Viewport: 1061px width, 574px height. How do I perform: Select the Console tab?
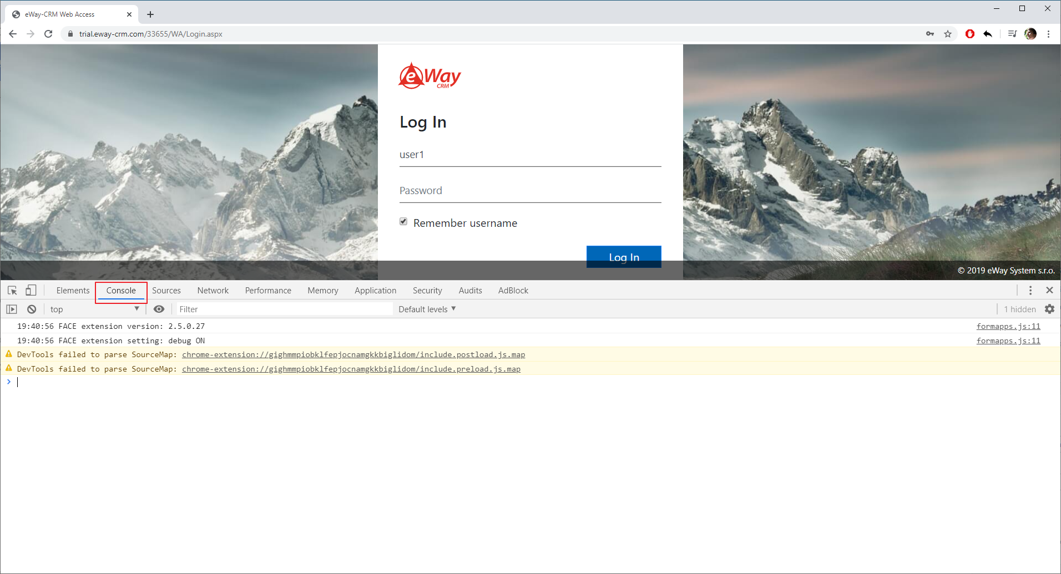coord(121,290)
